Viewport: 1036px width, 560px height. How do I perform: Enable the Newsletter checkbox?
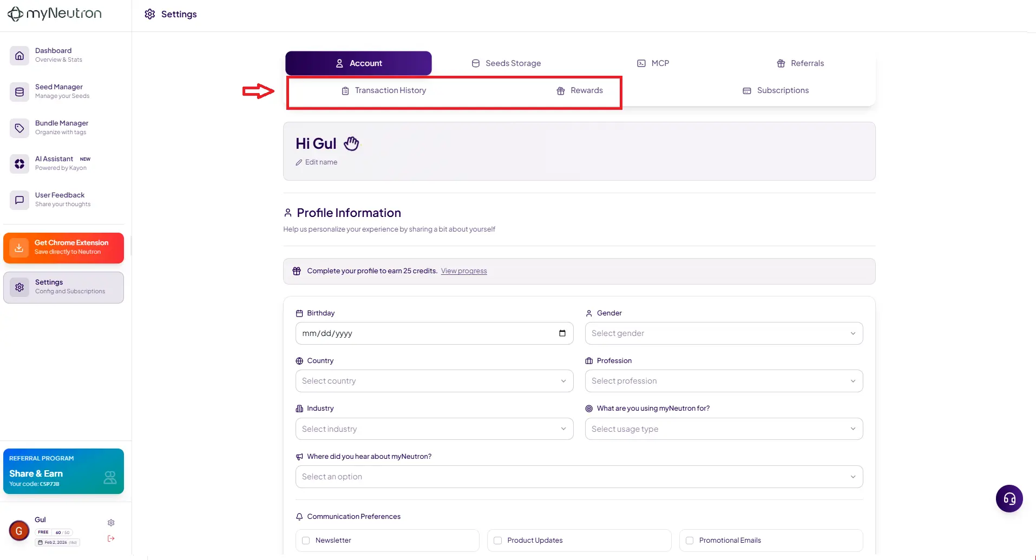(306, 541)
